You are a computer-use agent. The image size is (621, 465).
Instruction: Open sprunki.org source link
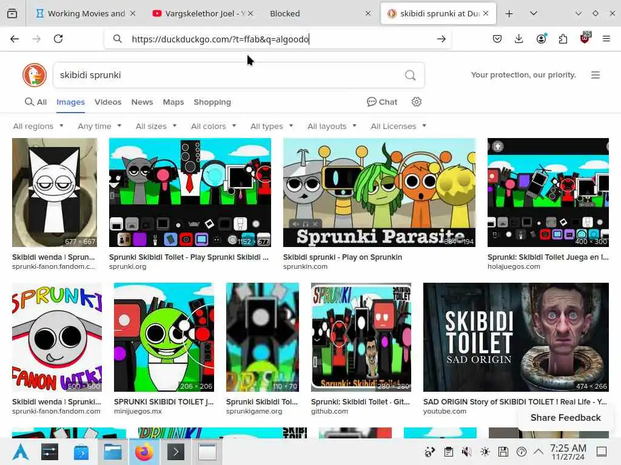pyautogui.click(x=127, y=266)
